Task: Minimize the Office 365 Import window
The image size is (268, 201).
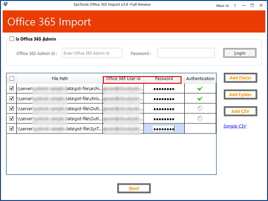Action: 244,6
